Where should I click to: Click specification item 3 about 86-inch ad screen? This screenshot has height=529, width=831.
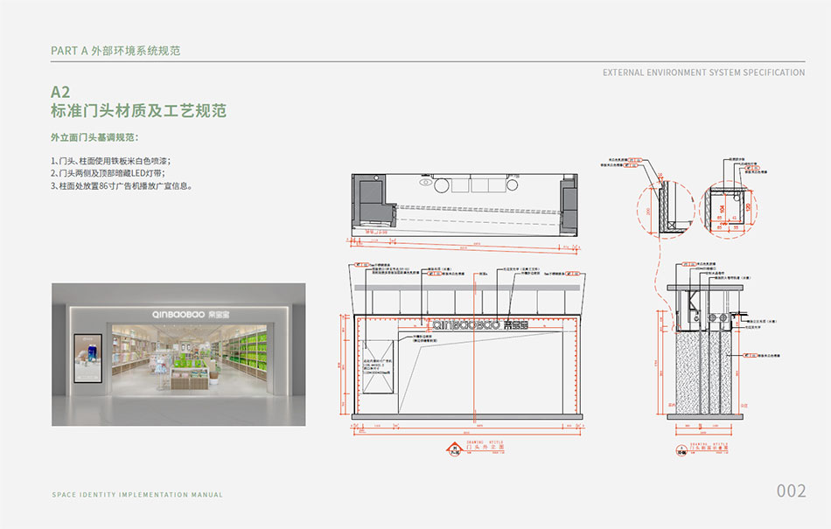pyautogui.click(x=121, y=185)
